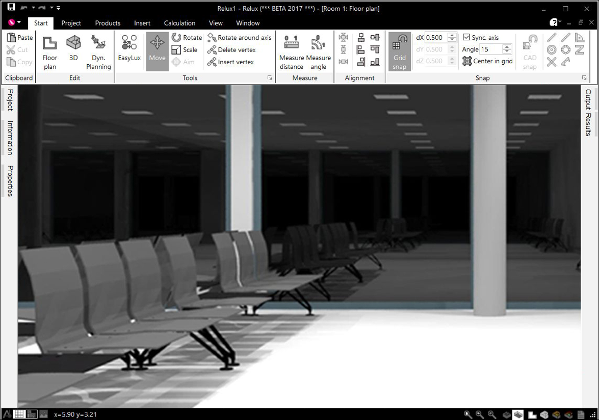The width and height of the screenshot is (599, 420).
Task: Open the Floor plan view
Action: 49,52
